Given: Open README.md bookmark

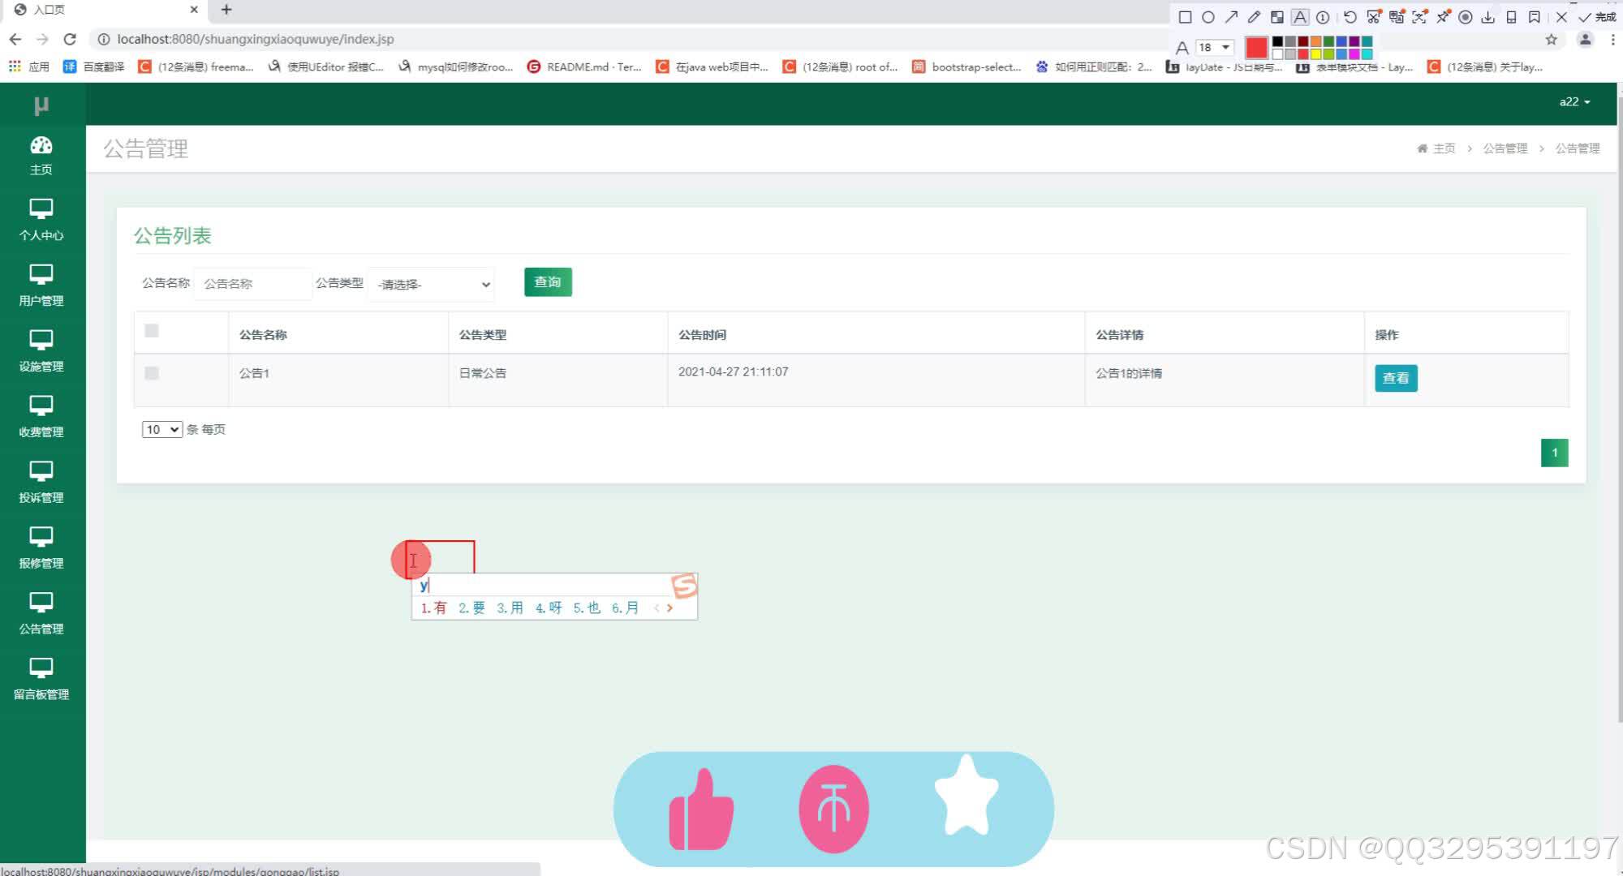Looking at the screenshot, I should coord(584,67).
